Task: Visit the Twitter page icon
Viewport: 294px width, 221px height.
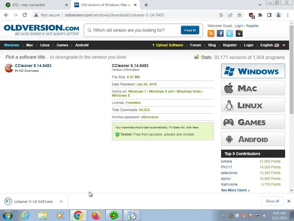Action: coord(229,34)
